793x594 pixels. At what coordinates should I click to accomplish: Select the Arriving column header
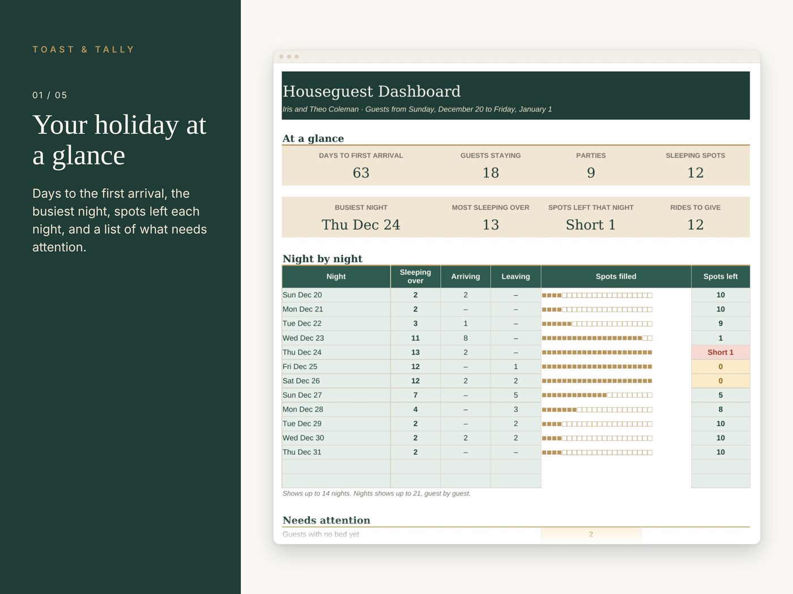[x=466, y=277]
